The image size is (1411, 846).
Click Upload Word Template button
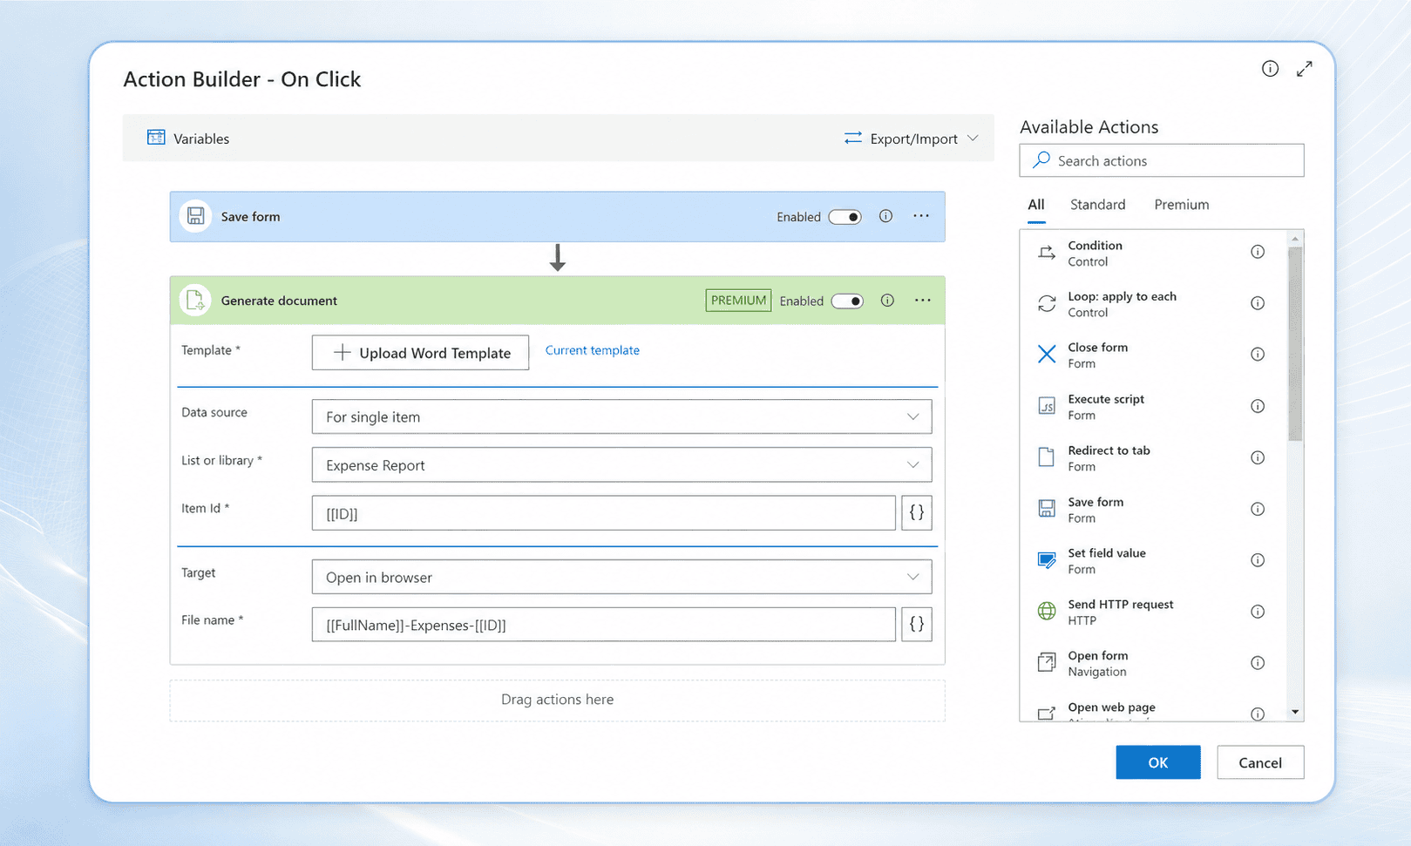point(420,353)
